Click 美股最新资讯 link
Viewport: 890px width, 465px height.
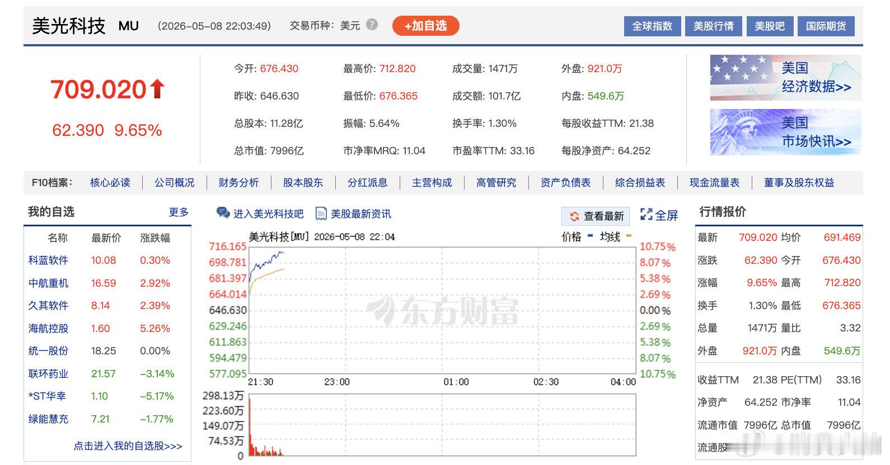coord(361,214)
